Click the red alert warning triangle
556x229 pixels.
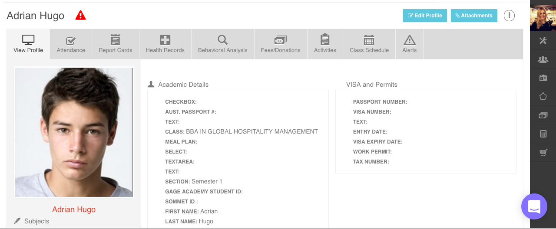pyautogui.click(x=80, y=16)
